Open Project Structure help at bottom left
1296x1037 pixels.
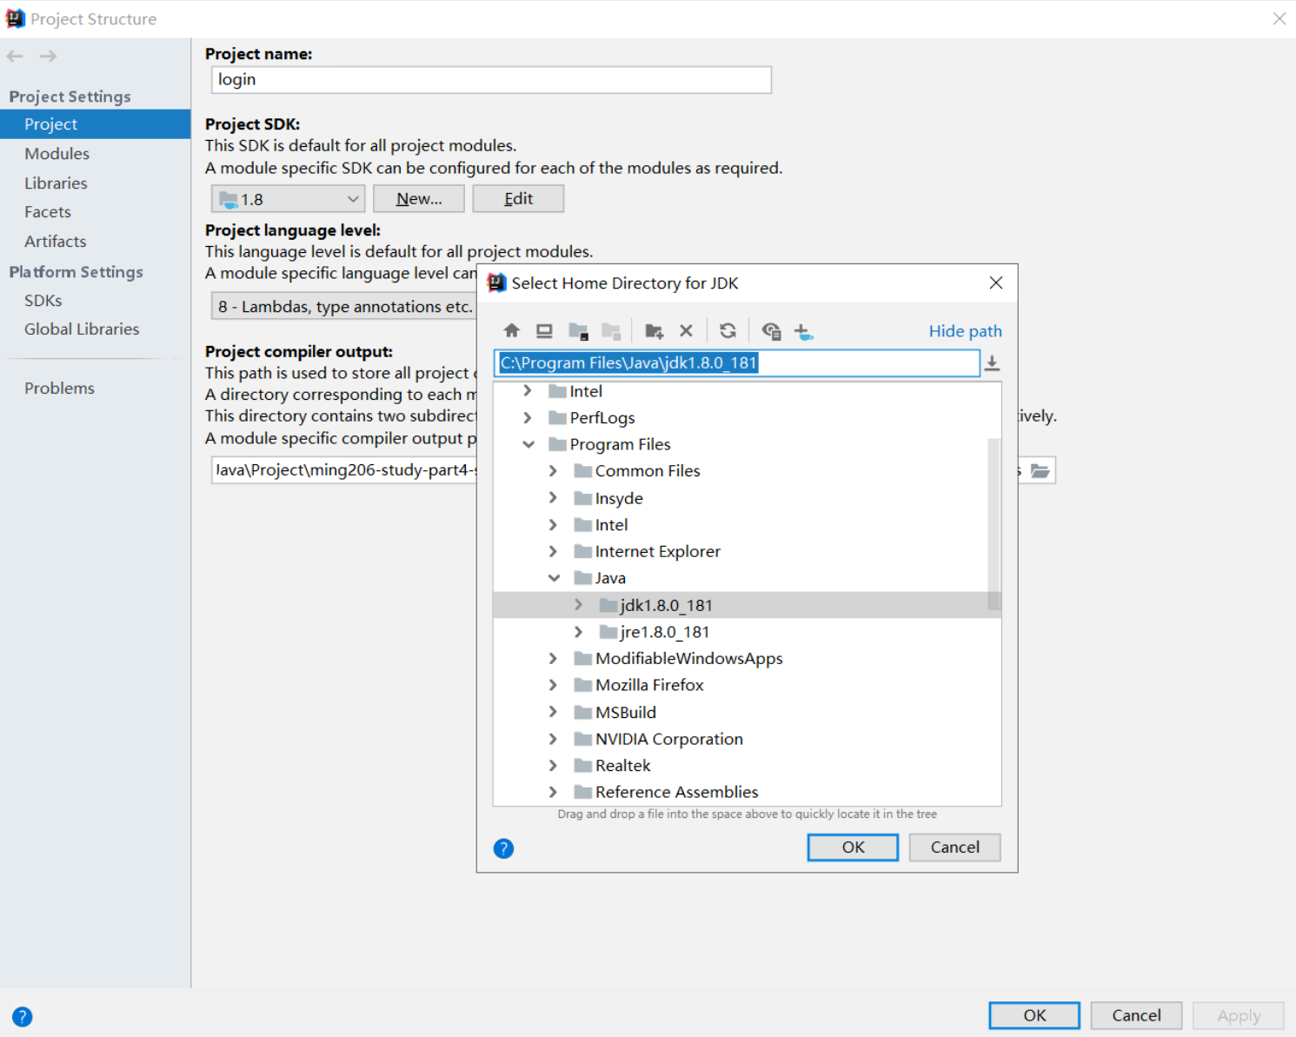tap(22, 1016)
